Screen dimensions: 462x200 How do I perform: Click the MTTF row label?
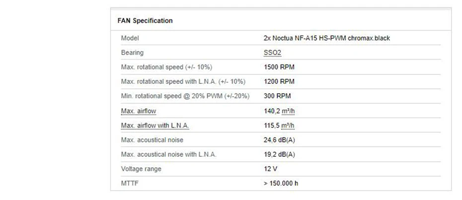[x=130, y=184]
